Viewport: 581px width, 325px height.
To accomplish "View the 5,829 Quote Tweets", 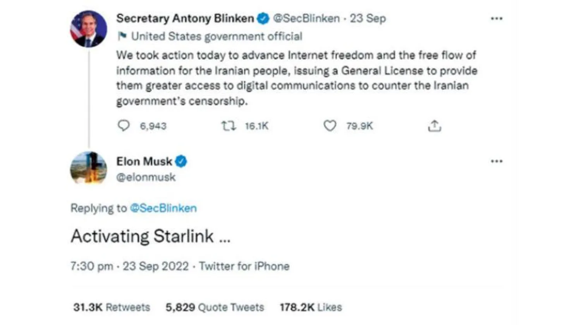I will pyautogui.click(x=215, y=307).
